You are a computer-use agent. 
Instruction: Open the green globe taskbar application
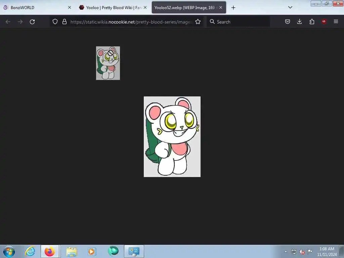(113, 251)
